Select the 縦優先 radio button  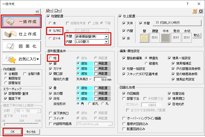146,63
